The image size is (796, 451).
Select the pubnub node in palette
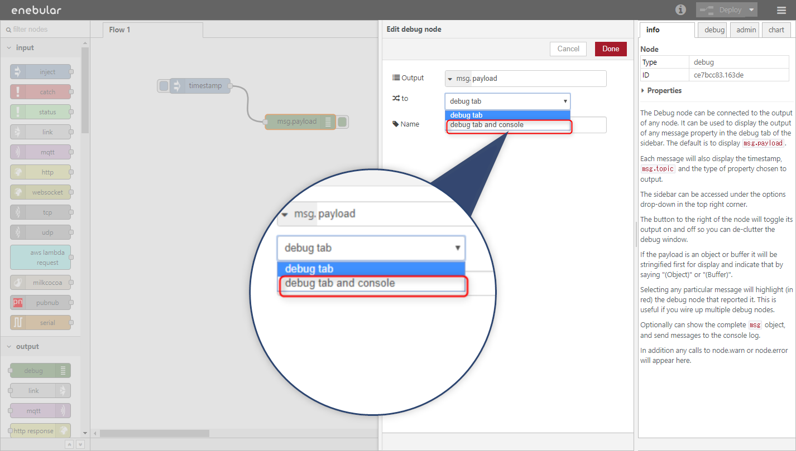click(x=41, y=303)
